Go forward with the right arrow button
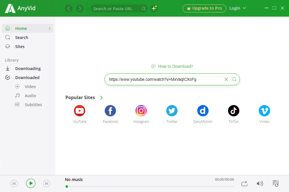This screenshot has height=192, width=289. [x=80, y=8]
